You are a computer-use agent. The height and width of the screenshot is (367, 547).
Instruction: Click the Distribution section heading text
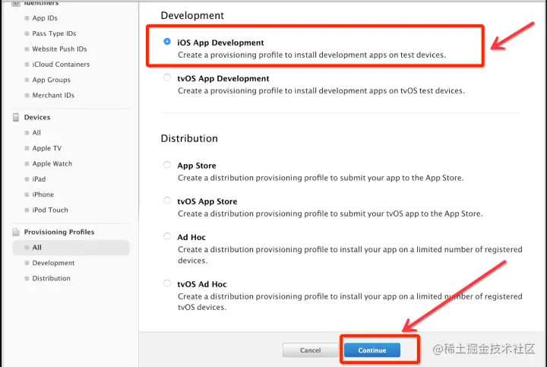click(x=189, y=138)
